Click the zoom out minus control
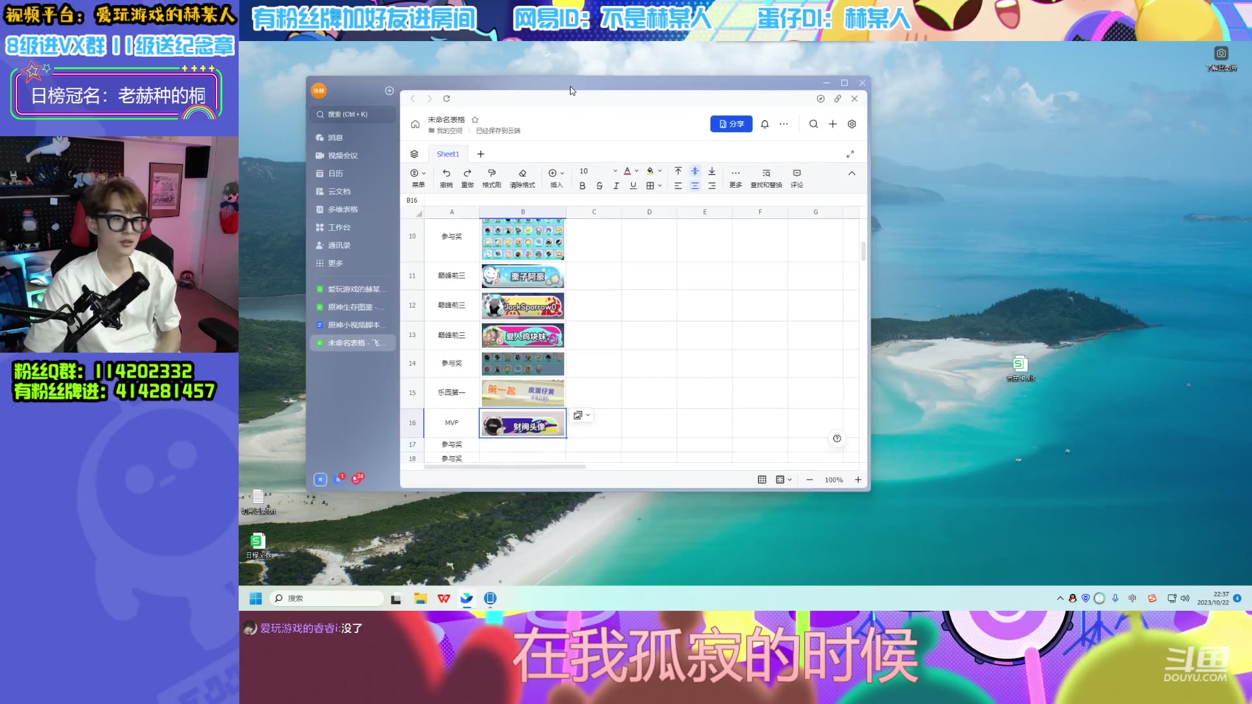Viewport: 1252px width, 704px height. click(x=809, y=479)
